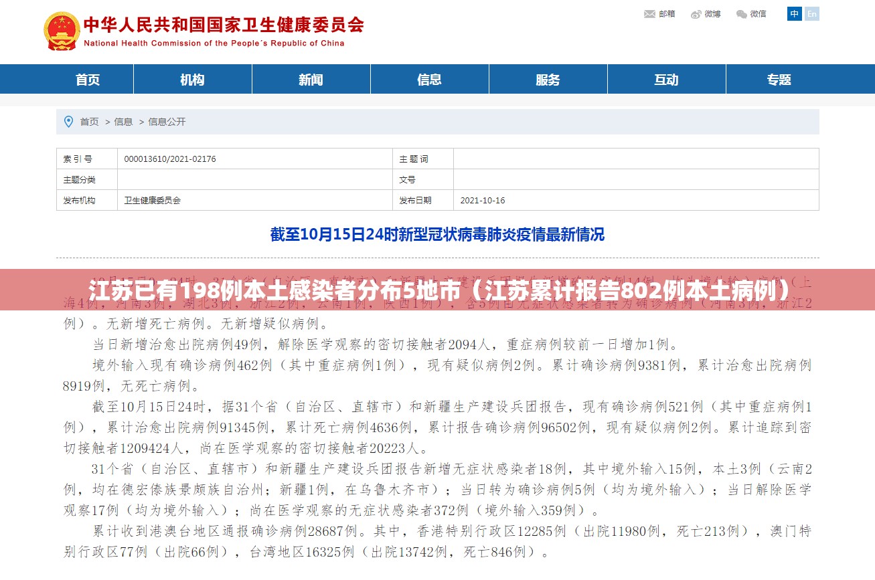875x580 pixels.
Task: Open the 微信 WeChat icon
Action: click(x=742, y=14)
